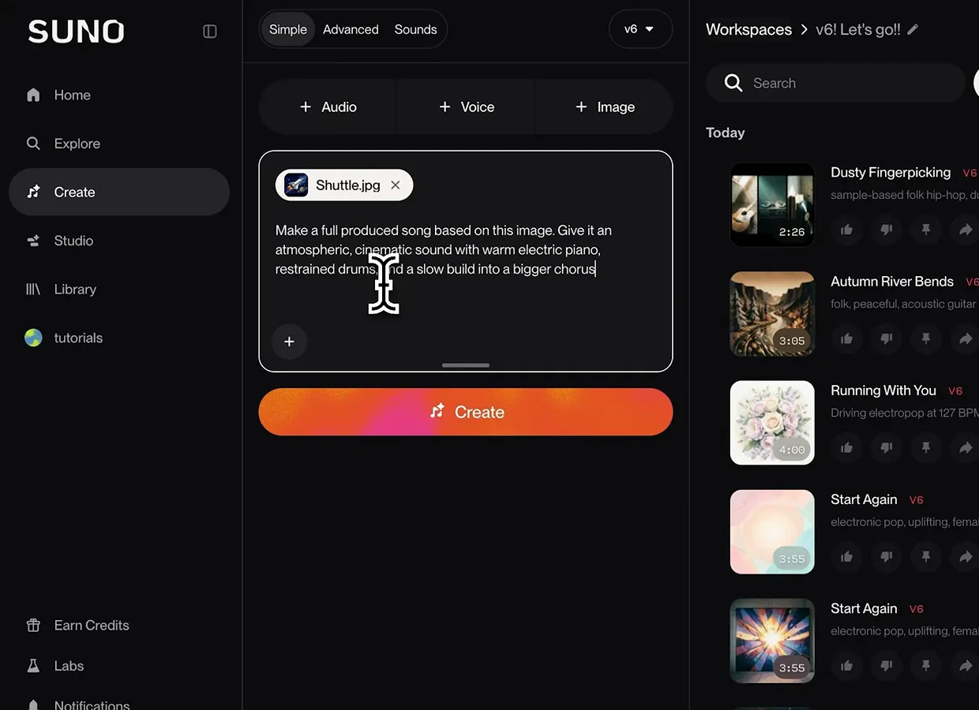The image size is (979, 710).
Task: Like Running With You
Action: [x=847, y=447]
